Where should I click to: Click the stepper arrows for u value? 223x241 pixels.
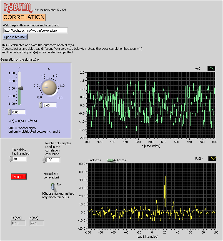click(10, 112)
